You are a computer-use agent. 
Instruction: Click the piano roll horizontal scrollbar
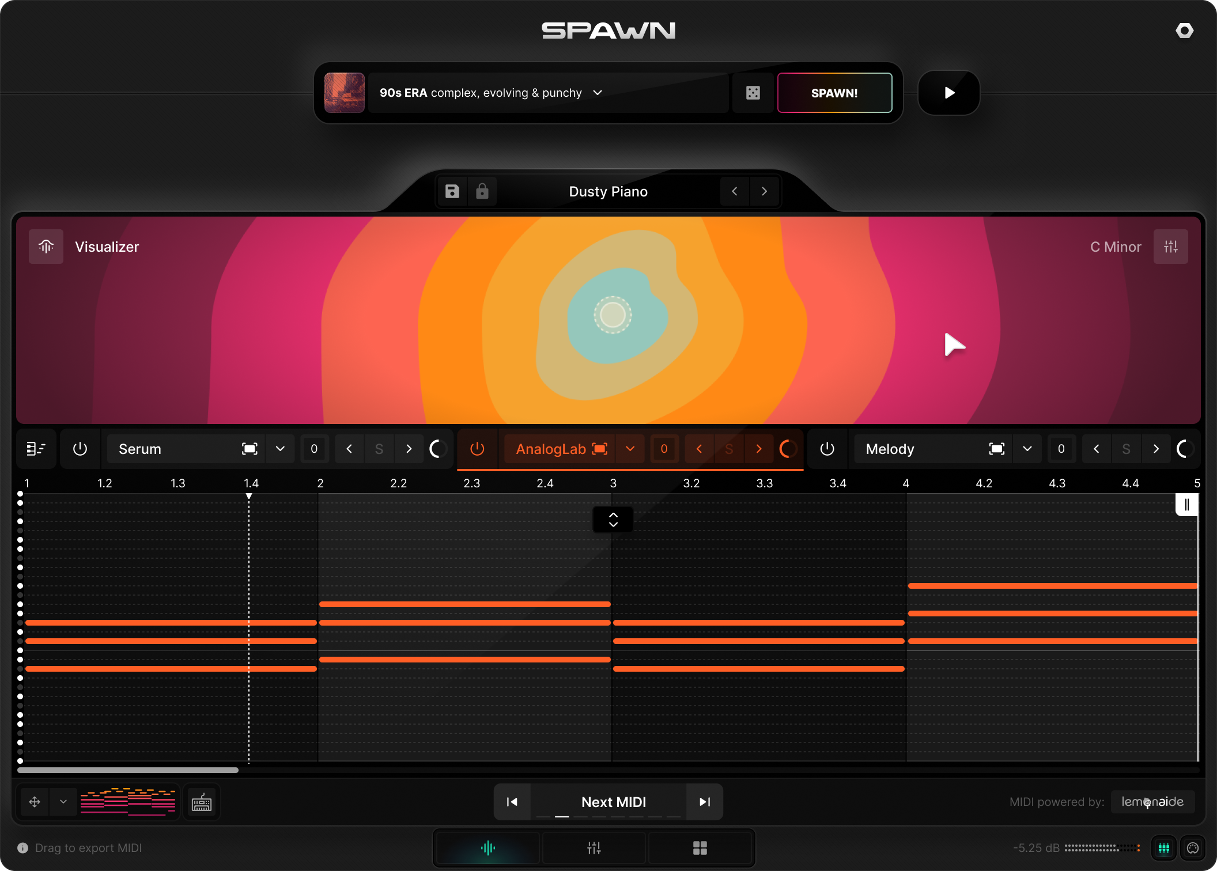128,770
